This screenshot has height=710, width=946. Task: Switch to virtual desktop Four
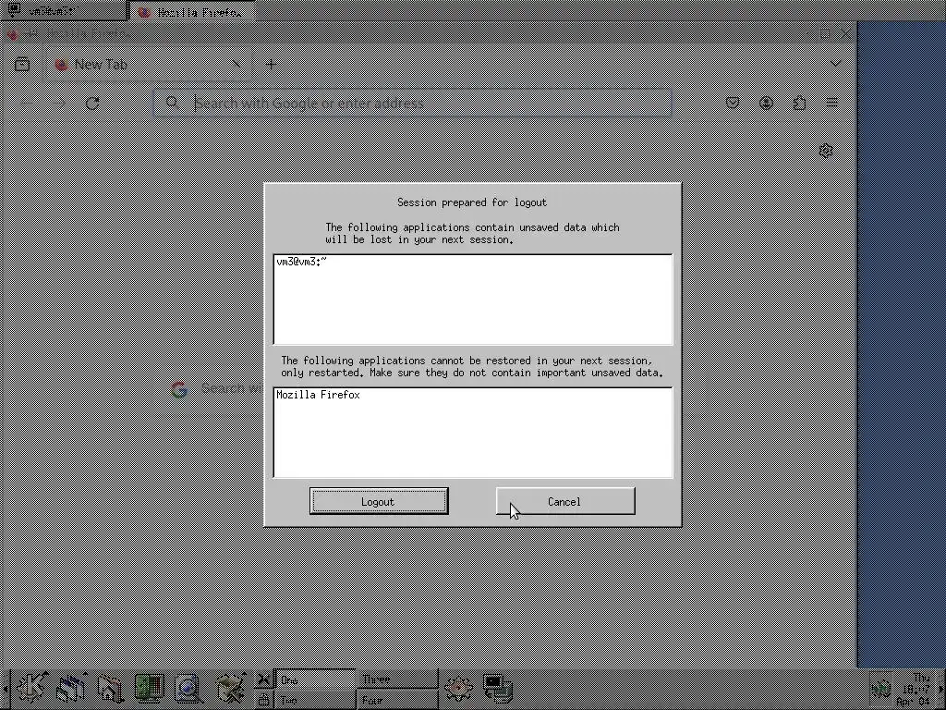tap(398, 700)
